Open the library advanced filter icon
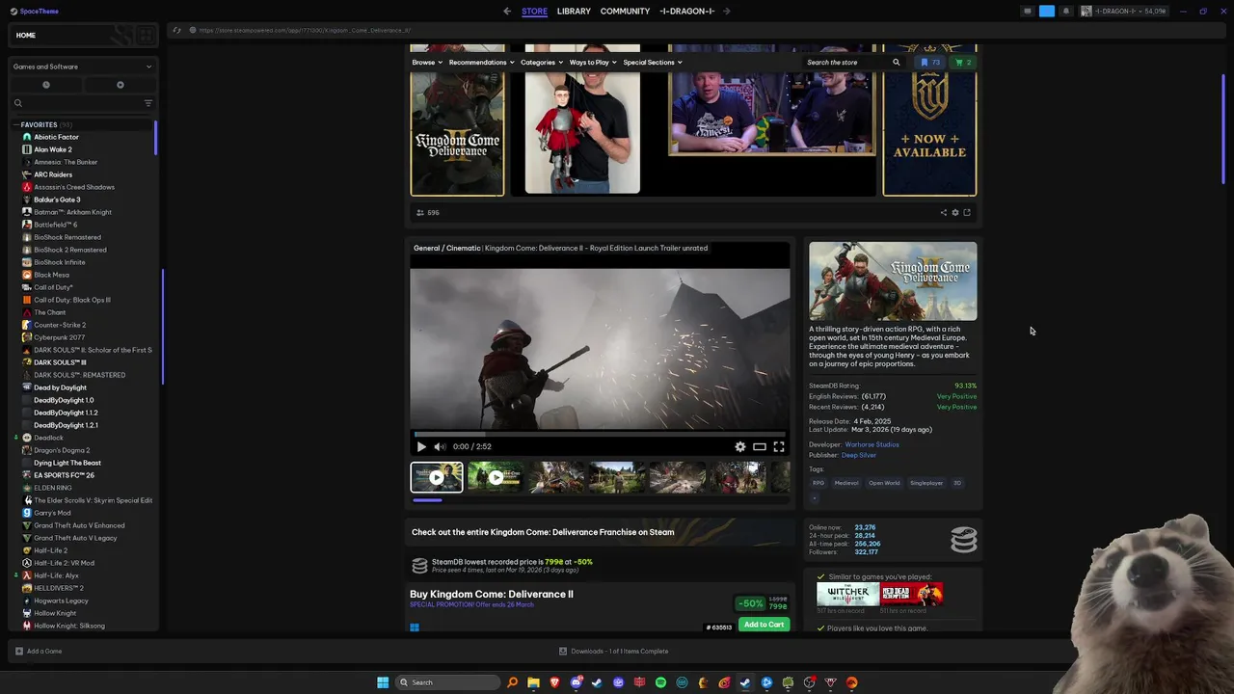 (148, 103)
